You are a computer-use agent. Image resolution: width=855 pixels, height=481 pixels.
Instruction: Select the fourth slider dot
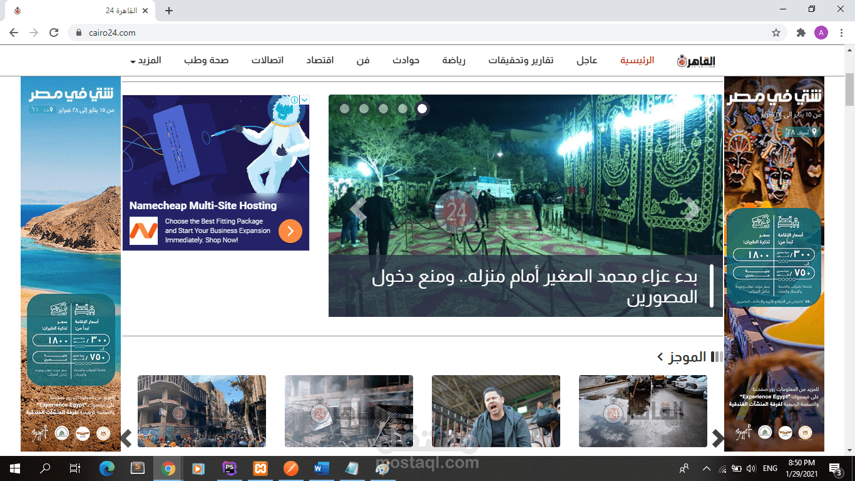[364, 108]
